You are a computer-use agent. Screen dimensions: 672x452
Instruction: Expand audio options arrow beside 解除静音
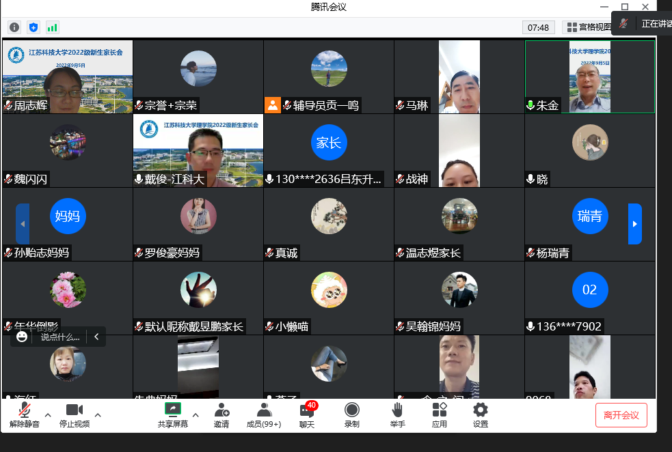[x=48, y=414]
